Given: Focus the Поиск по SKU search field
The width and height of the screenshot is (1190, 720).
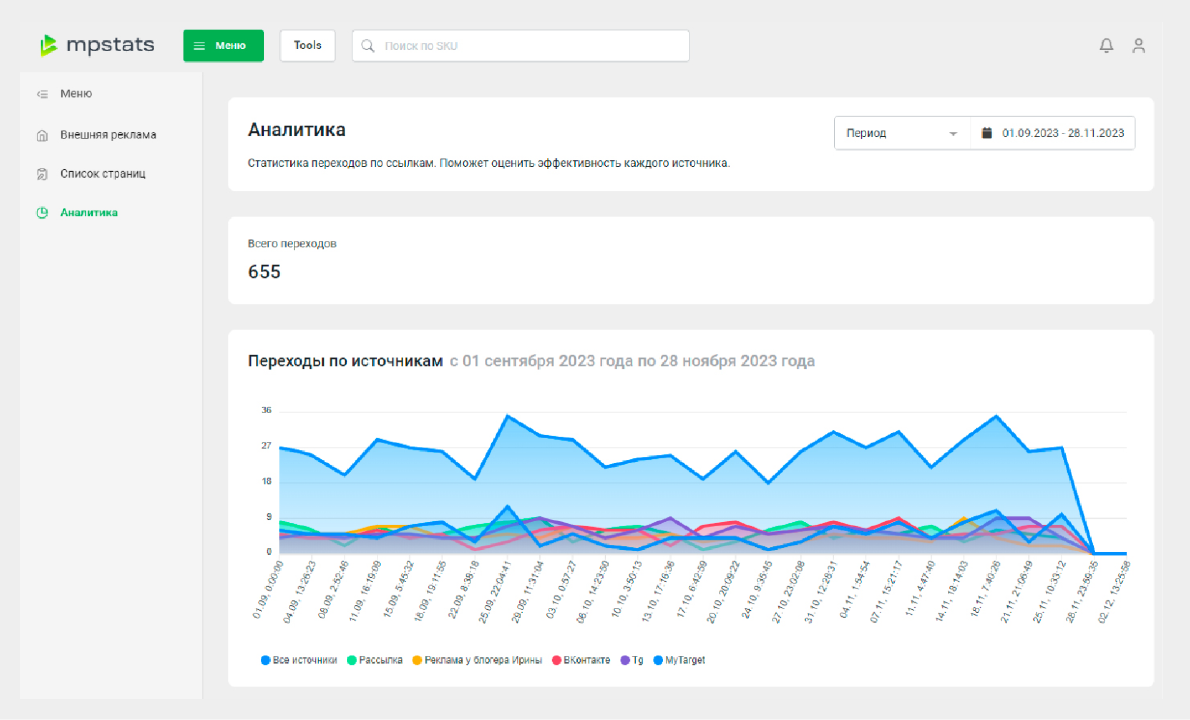Looking at the screenshot, I should point(521,46).
